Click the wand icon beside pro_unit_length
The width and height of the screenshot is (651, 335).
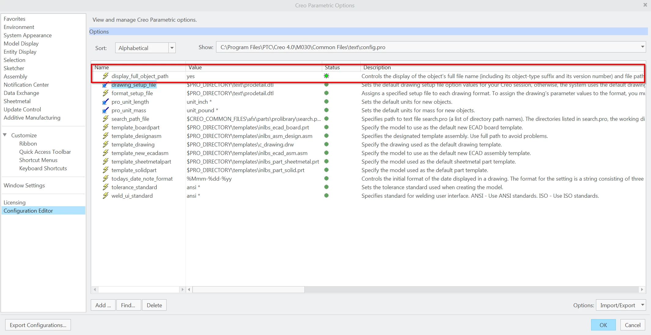(x=105, y=102)
